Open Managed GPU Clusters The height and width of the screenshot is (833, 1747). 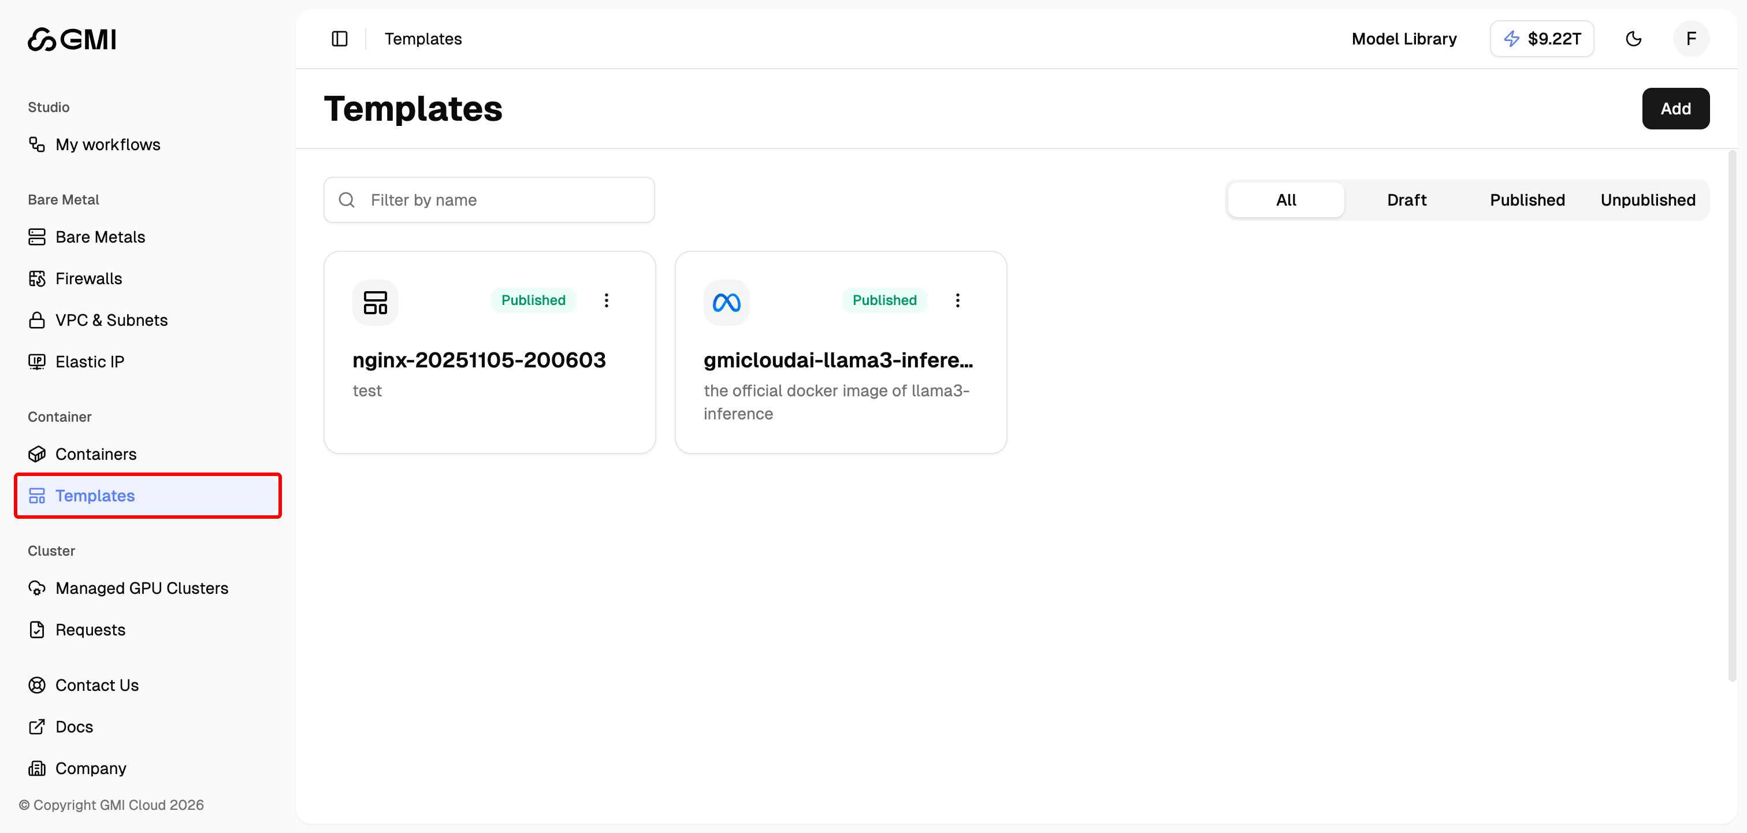[142, 588]
